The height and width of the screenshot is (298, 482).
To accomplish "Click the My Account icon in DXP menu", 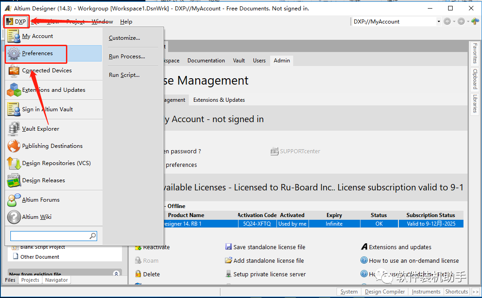I will (14, 36).
